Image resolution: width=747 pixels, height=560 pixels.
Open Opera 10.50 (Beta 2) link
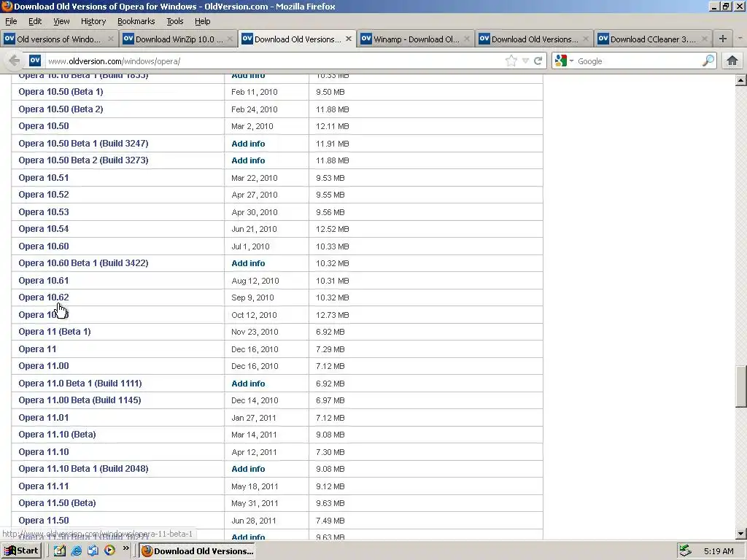61,109
